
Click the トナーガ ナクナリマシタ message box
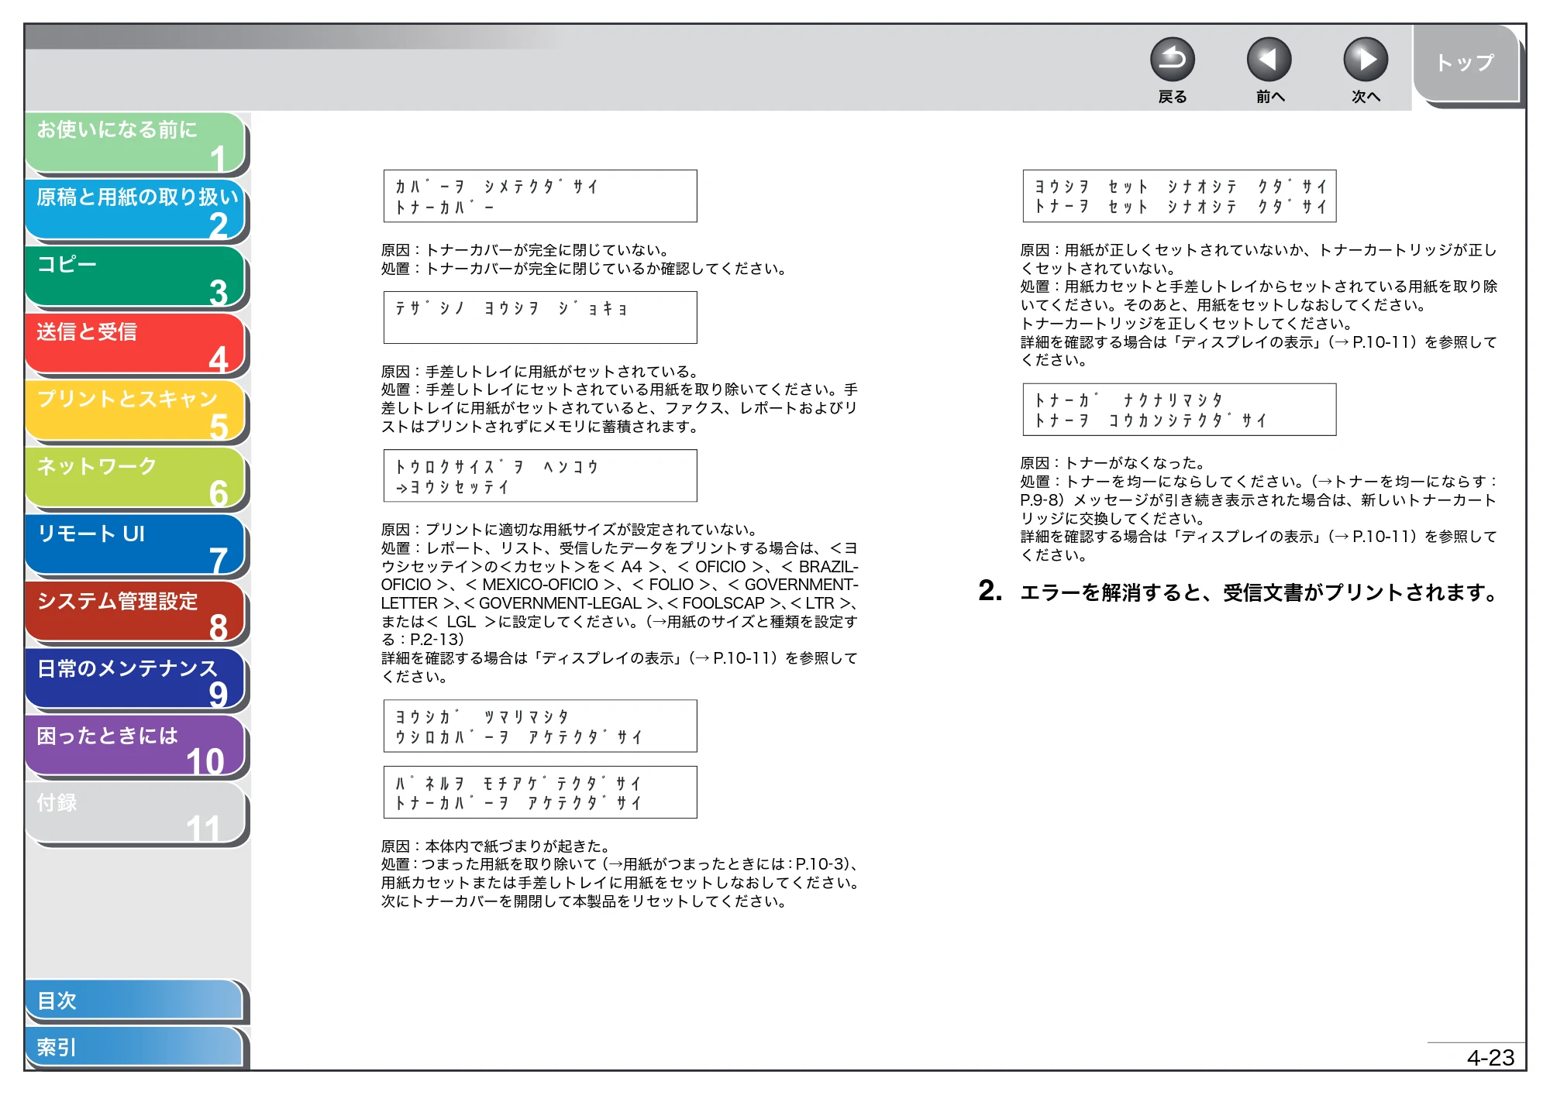point(1180,410)
